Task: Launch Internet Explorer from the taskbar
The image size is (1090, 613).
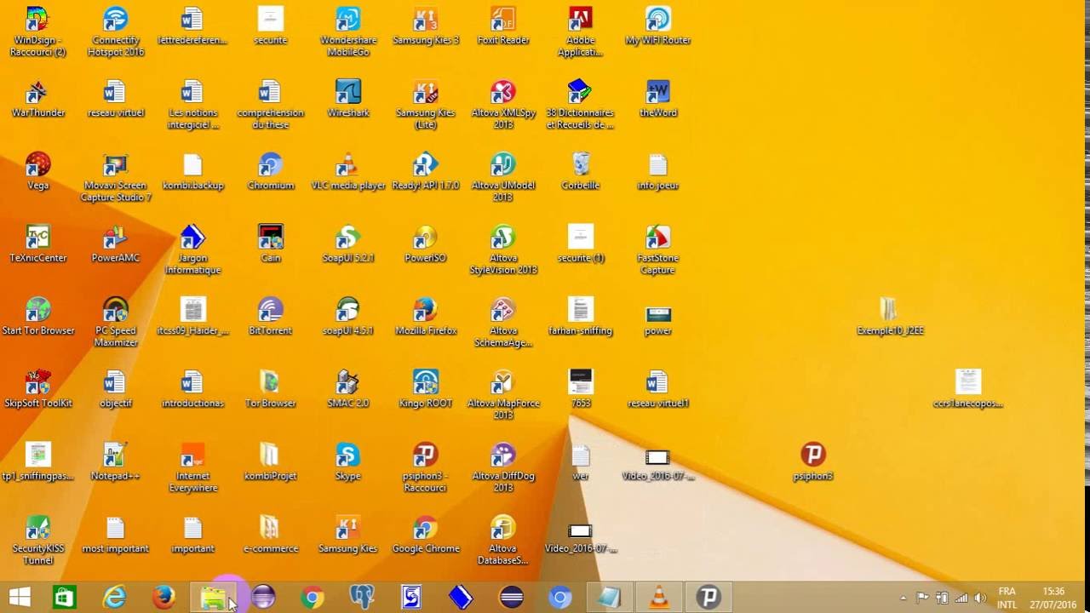Action: 114,598
